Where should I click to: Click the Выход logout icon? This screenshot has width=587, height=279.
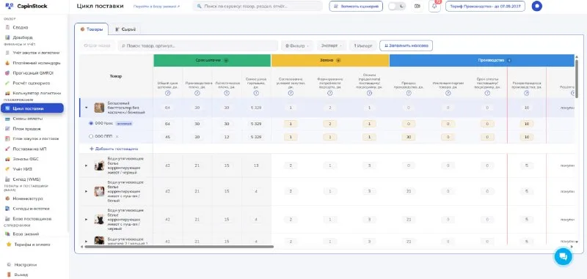(x=9, y=275)
